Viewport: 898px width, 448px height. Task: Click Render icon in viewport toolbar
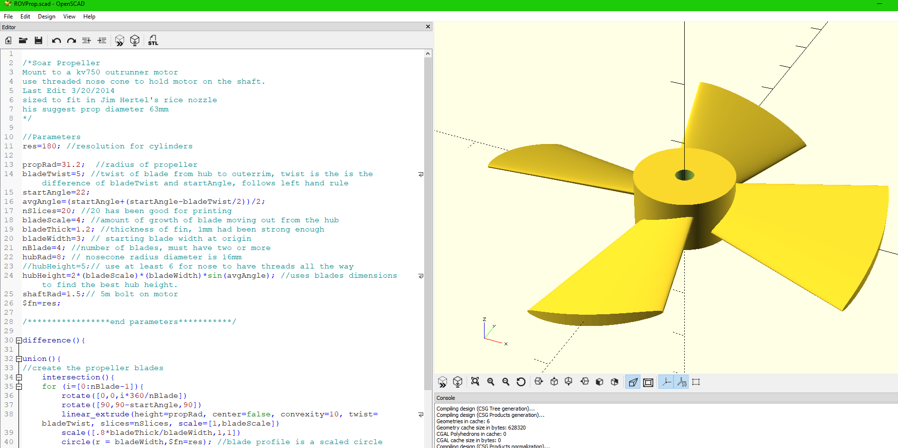pos(458,382)
